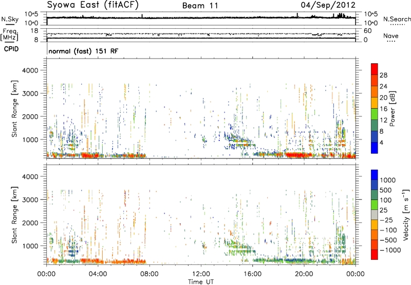Click the 'Syowa East (fitACF)' plot title

(x=93, y=5)
